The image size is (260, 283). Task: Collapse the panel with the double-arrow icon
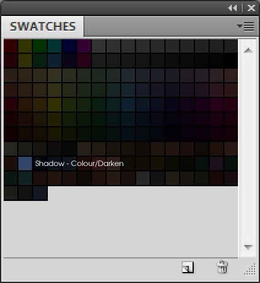tap(232, 8)
